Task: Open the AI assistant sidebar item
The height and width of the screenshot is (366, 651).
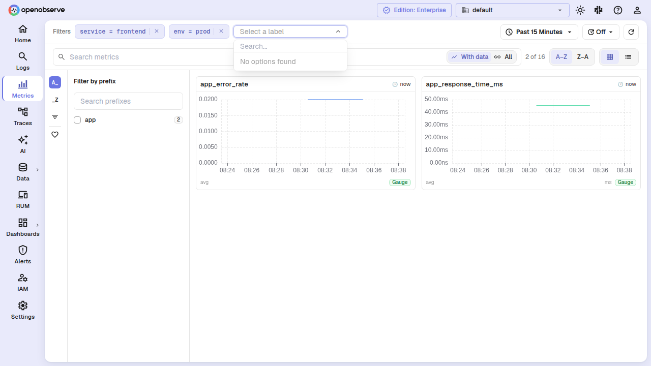Action: [22, 144]
